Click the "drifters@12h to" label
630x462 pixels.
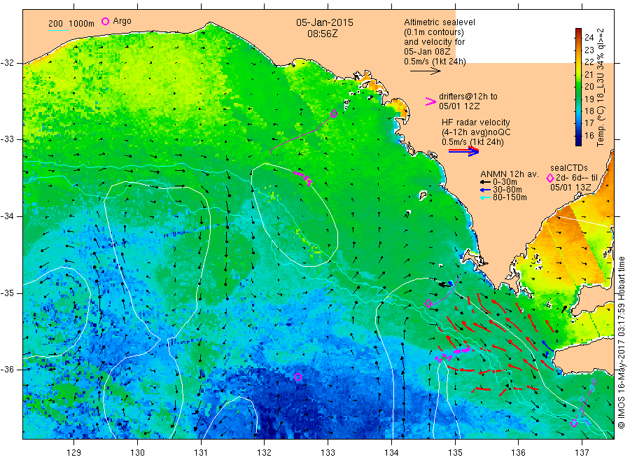click(x=468, y=97)
